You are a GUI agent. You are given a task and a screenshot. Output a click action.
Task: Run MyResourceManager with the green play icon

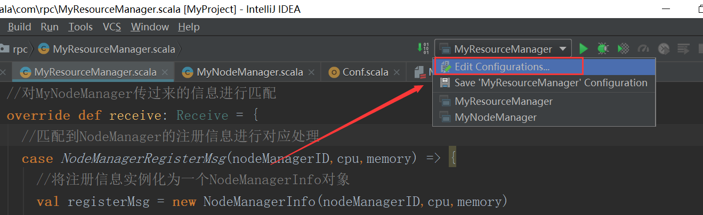584,49
